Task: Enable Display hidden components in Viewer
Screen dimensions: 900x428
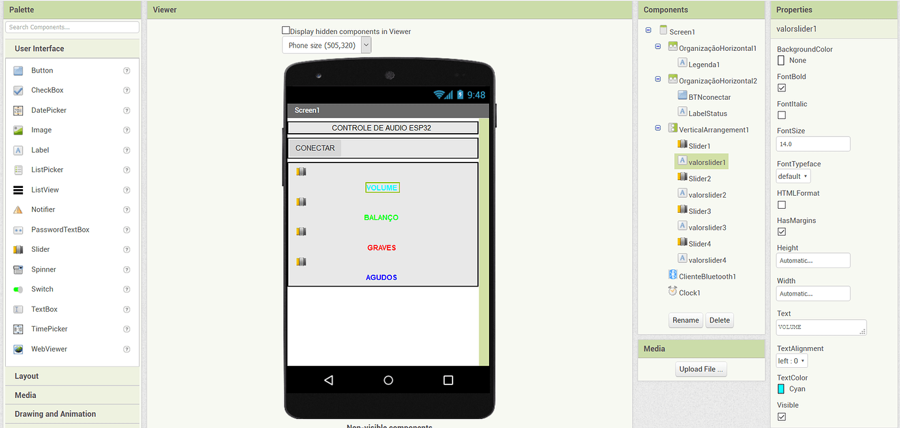Action: (286, 31)
